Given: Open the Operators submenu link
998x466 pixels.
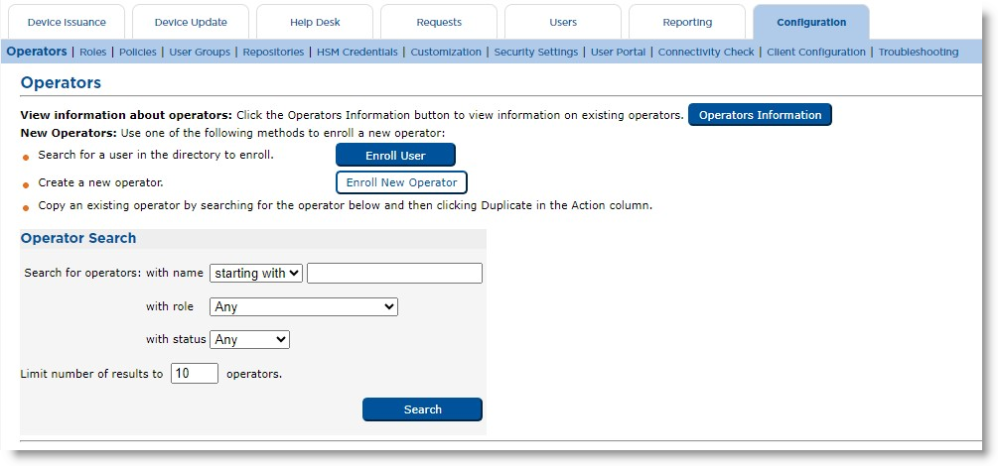Looking at the screenshot, I should [37, 52].
